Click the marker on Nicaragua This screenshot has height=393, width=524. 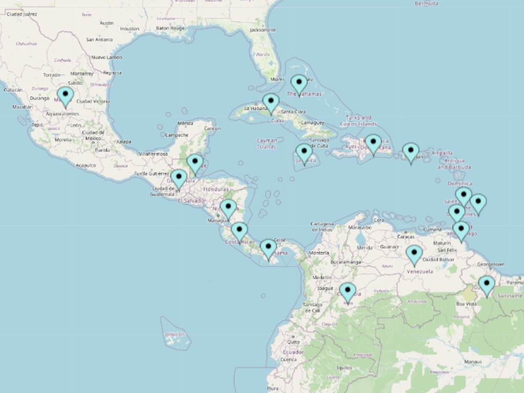[x=228, y=208]
